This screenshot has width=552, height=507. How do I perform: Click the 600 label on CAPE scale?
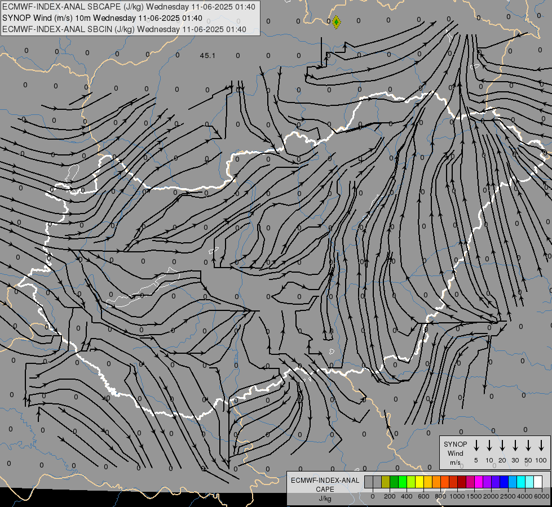click(x=423, y=496)
